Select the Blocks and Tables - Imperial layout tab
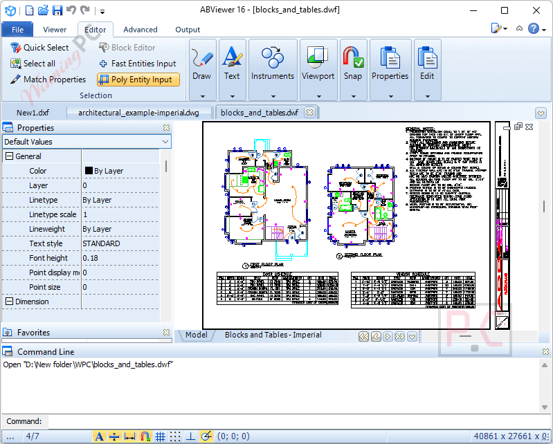This screenshot has height=444, width=553. point(273,335)
